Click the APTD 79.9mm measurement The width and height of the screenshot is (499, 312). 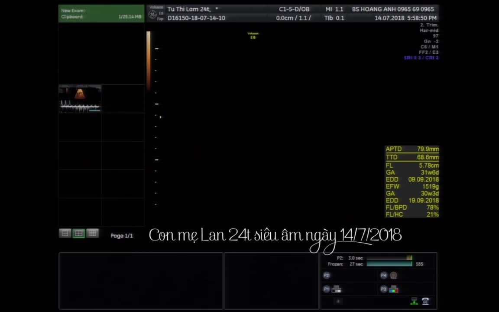tap(412, 149)
